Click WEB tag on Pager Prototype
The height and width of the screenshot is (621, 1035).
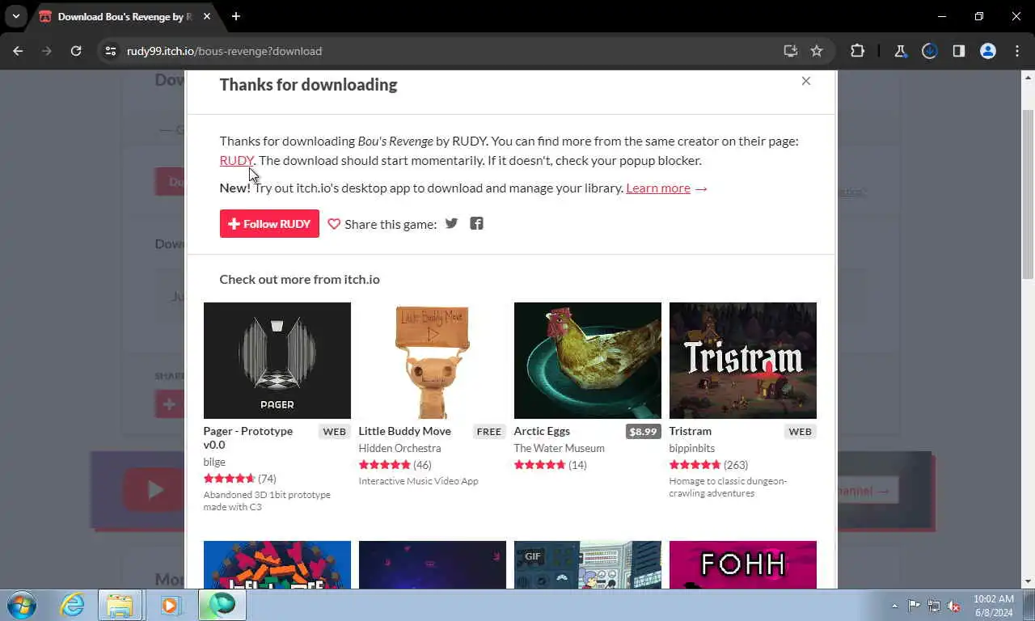pyautogui.click(x=334, y=431)
